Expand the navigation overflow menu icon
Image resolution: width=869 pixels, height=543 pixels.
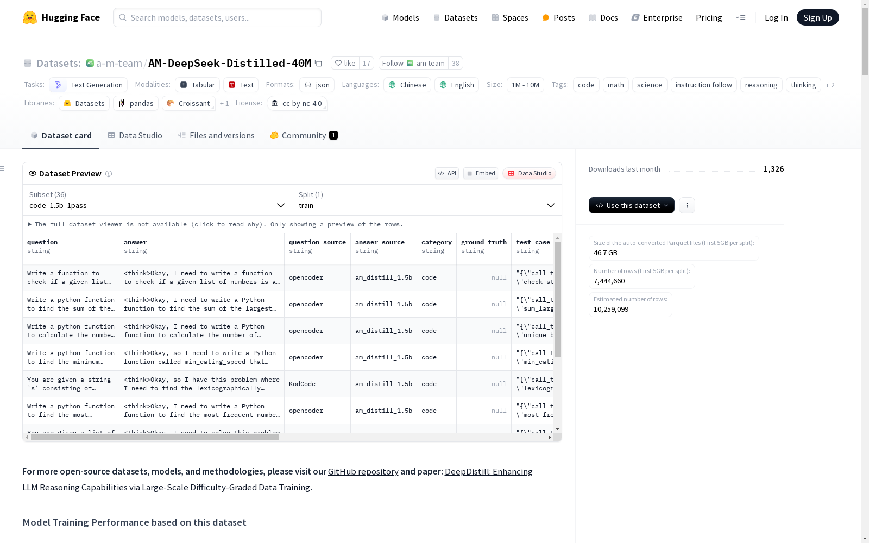click(x=741, y=17)
